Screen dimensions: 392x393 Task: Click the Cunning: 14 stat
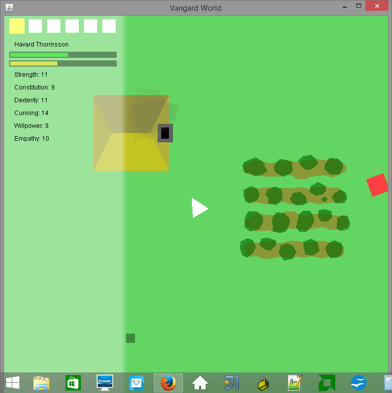point(31,113)
